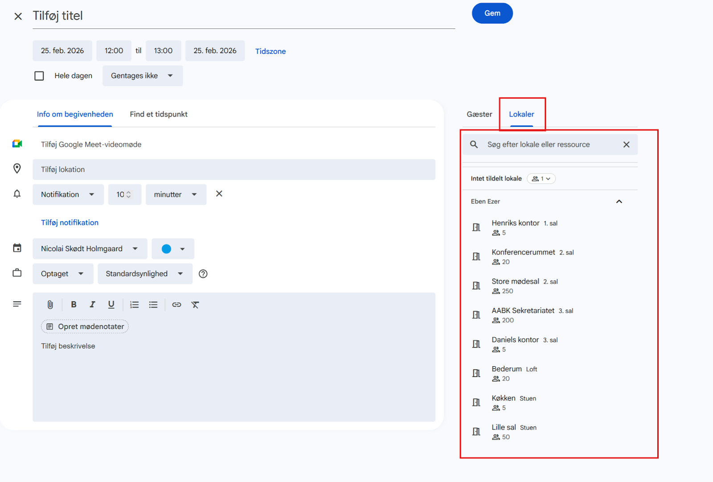The image size is (713, 482).
Task: Enable the Hele dagen checkbox
Action: pyautogui.click(x=39, y=76)
